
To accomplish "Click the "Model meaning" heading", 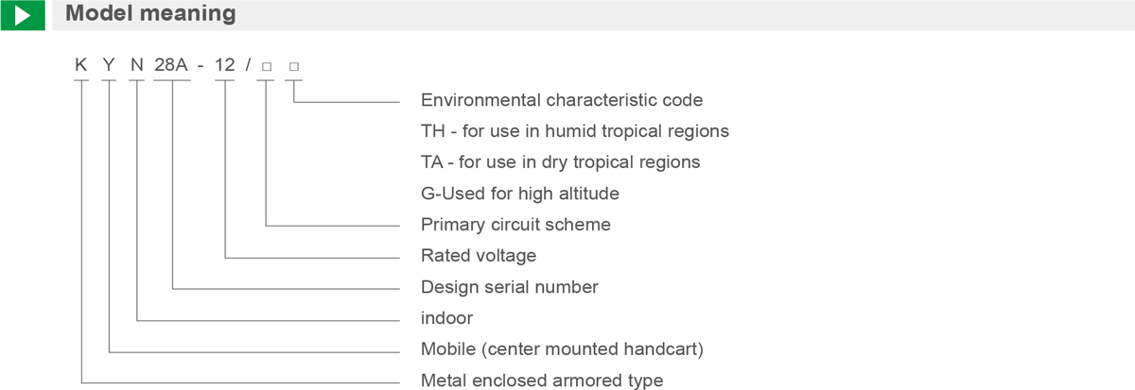I will 150,15.
